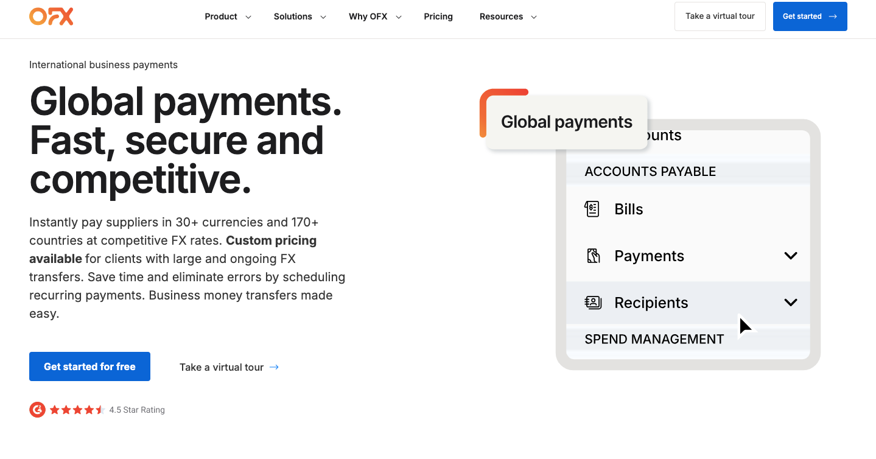Click the Custom pricing available text
This screenshot has width=876, height=459.
(x=173, y=250)
